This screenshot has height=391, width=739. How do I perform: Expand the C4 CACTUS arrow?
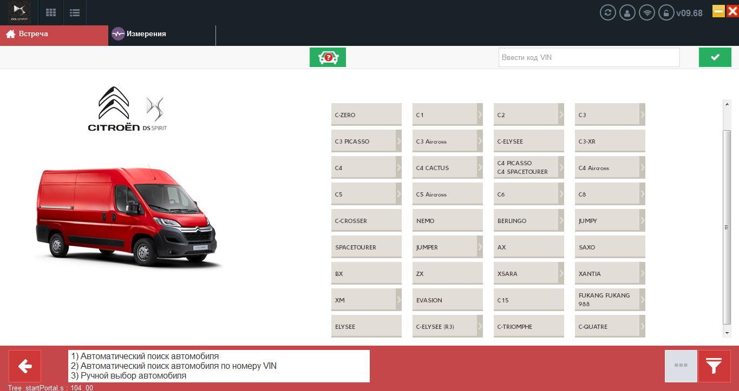coord(480,167)
